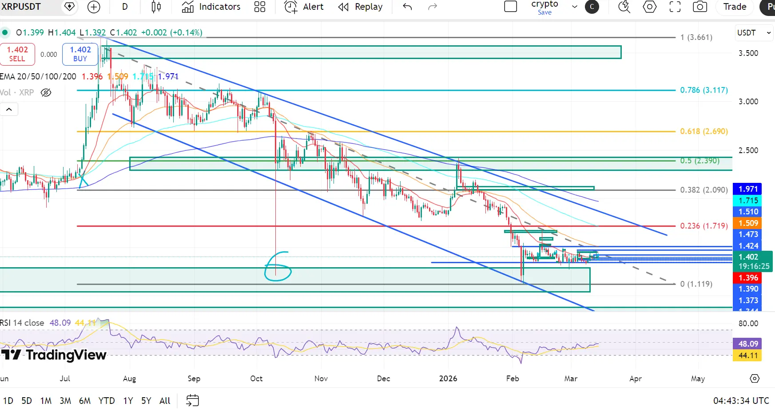
Task: Redo the last chart action
Action: [x=433, y=7]
